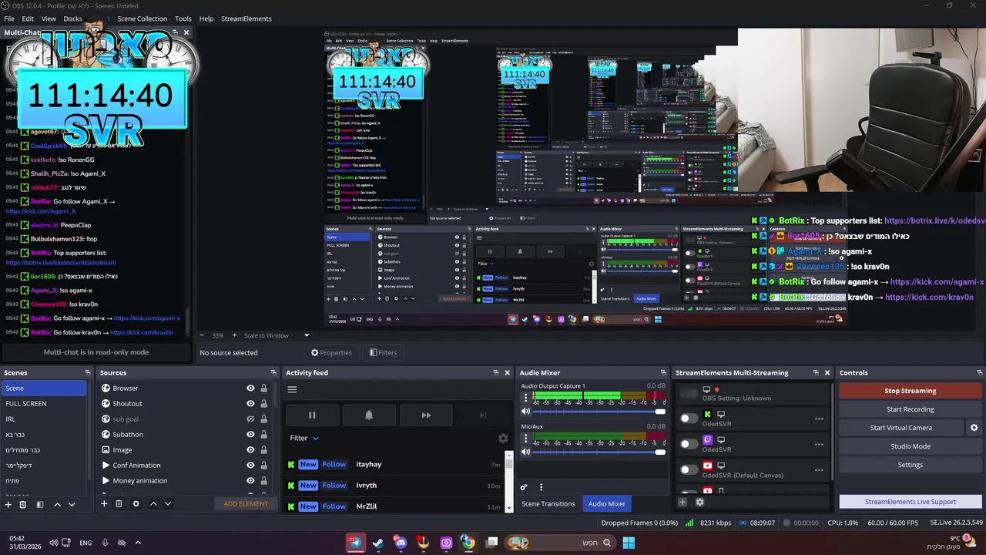Enable Kick OdedSVR streaming toggle

click(689, 419)
